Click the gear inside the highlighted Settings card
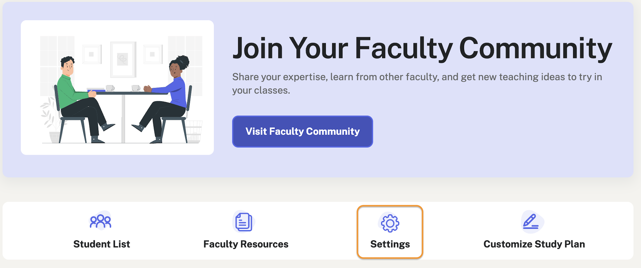Viewport: 641px width, 268px height. click(x=390, y=222)
